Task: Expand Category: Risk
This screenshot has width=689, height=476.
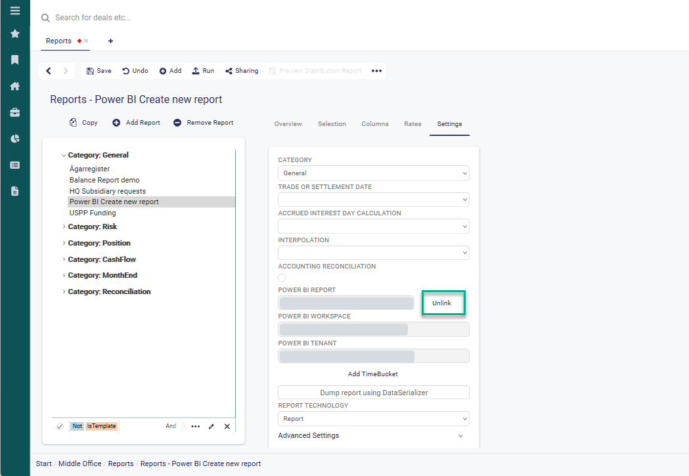Action: coord(64,227)
